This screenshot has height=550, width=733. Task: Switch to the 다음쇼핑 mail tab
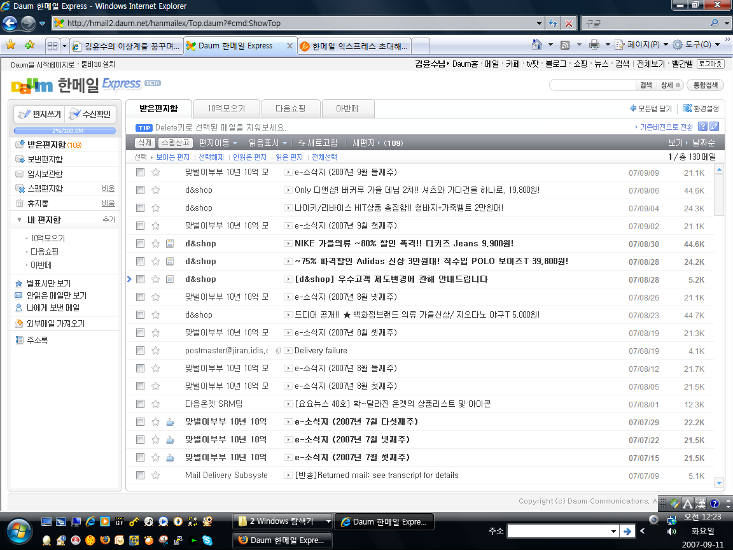click(x=291, y=108)
